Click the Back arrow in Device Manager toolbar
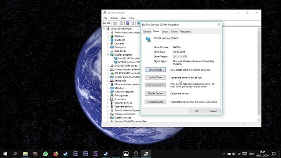This screenshot has height=158, width=281. [x=104, y=23]
